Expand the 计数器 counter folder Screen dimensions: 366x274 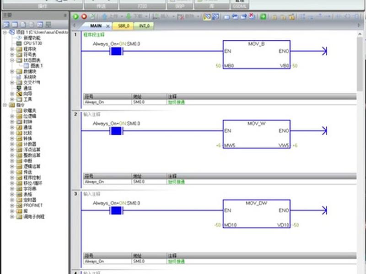12,144
